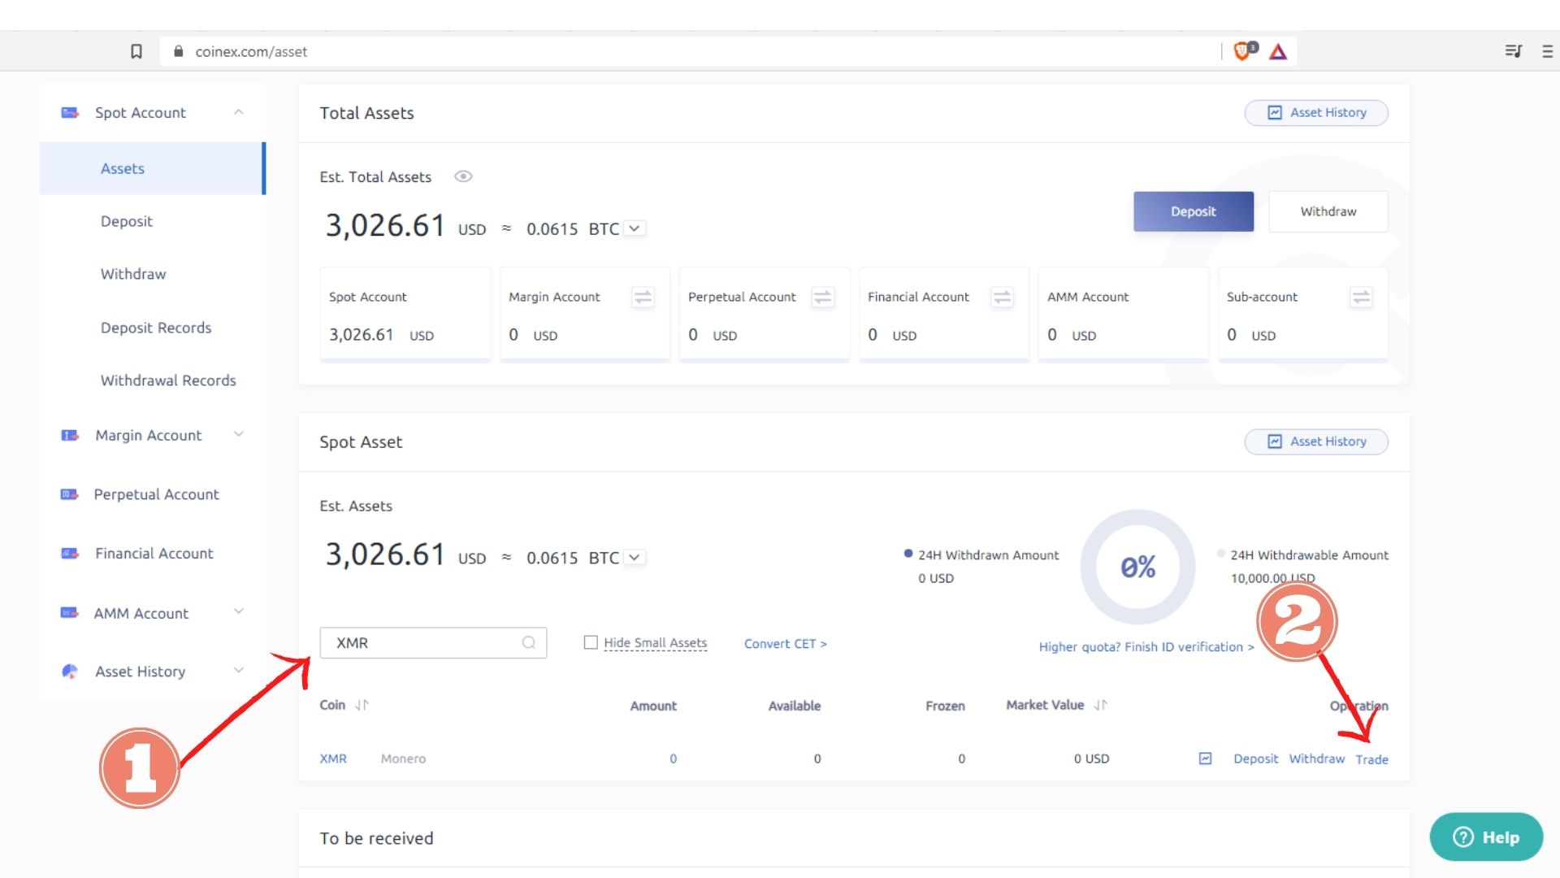Click the search magnifier in coin field
Viewport: 1560px width, 878px height.
click(529, 643)
